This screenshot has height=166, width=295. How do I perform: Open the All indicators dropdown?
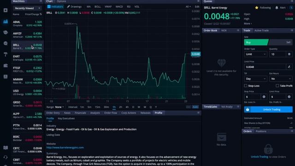pyautogui.click(x=188, y=6)
